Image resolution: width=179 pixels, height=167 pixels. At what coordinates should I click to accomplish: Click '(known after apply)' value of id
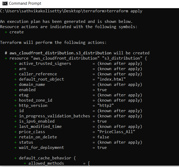coord(120,111)
